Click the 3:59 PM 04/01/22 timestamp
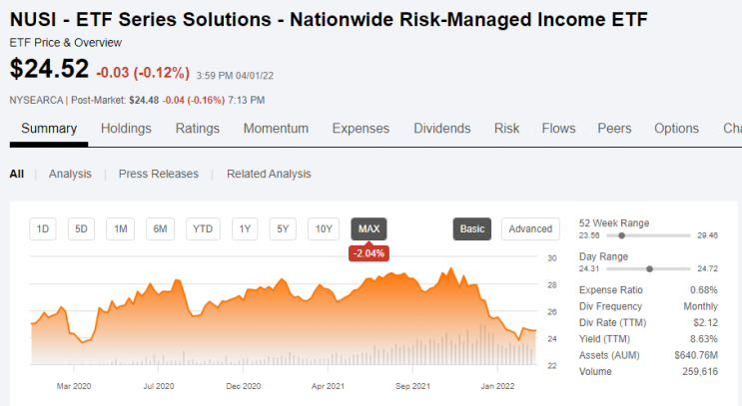The width and height of the screenshot is (742, 406). [235, 76]
